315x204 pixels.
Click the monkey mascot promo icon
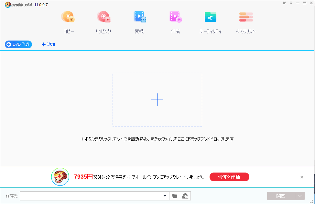click(x=60, y=177)
